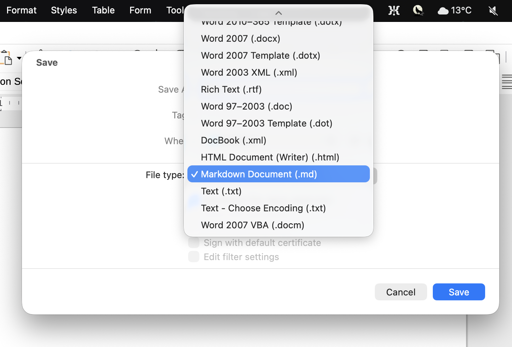Click the dark circular menu bar icon
Viewport: 512px width, 347px height.
(418, 11)
